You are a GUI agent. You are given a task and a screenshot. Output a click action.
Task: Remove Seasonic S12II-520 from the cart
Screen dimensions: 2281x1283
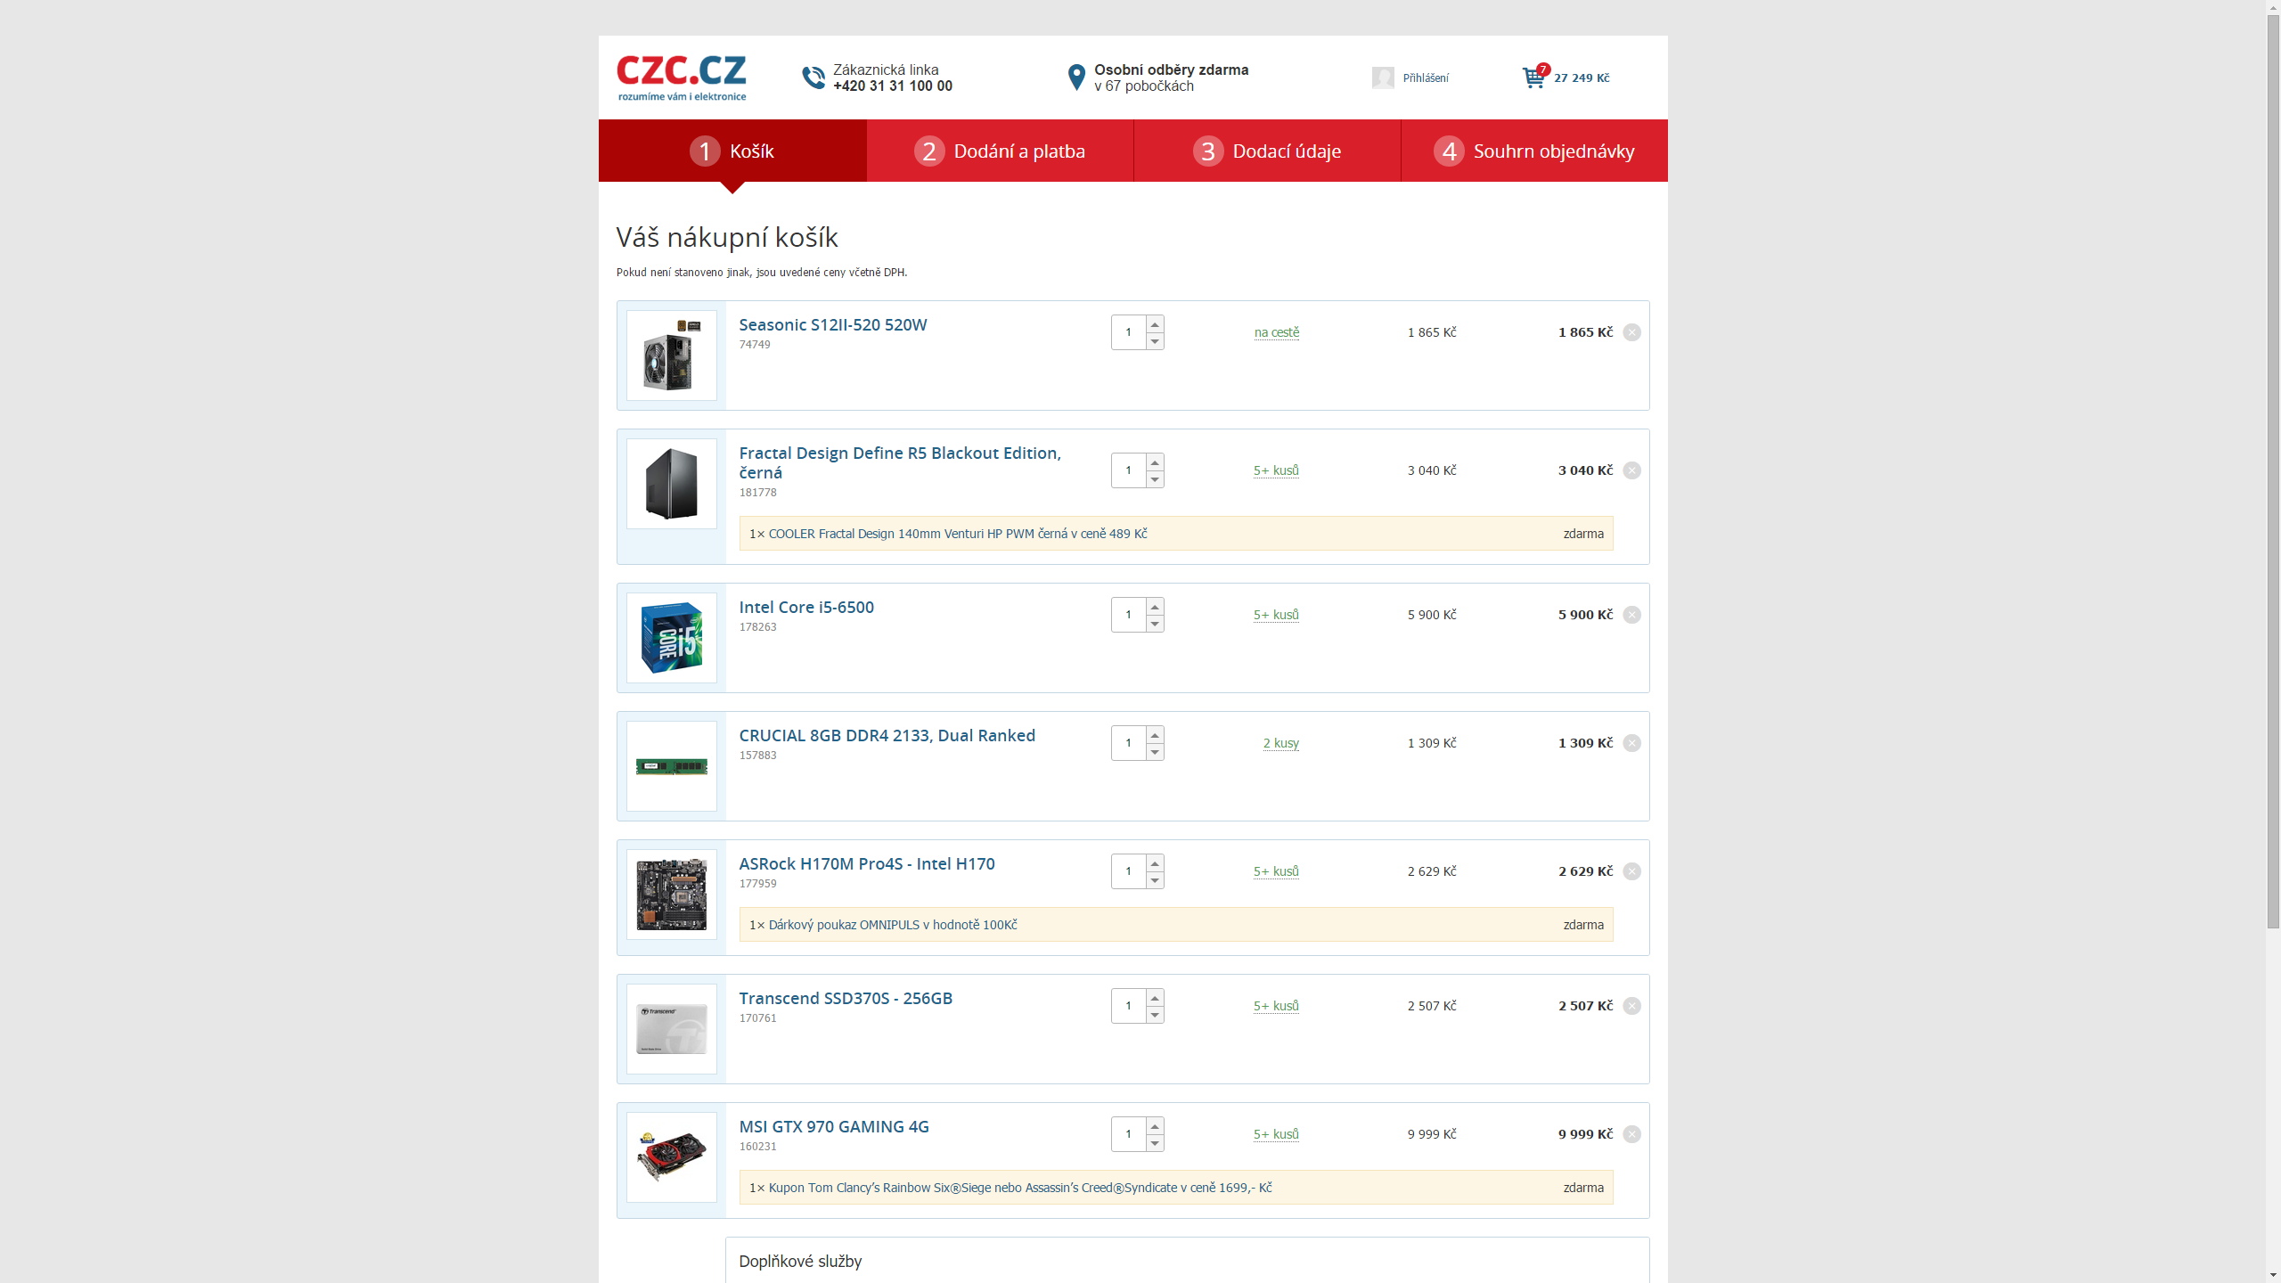(1631, 332)
